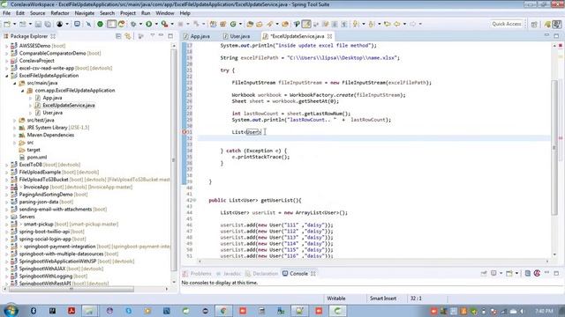The height and width of the screenshot is (317, 565).
Task: Click Collapse All in Package Explorer
Action: click(x=118, y=36)
